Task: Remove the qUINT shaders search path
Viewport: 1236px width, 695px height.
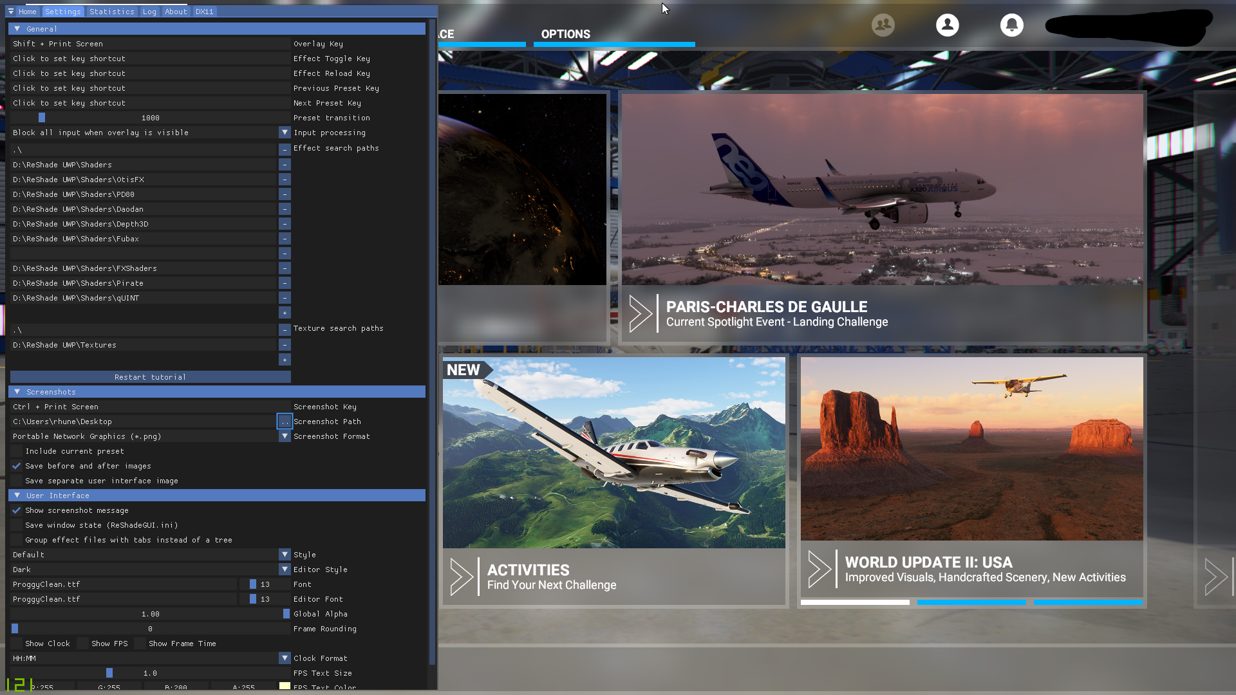Action: [285, 297]
